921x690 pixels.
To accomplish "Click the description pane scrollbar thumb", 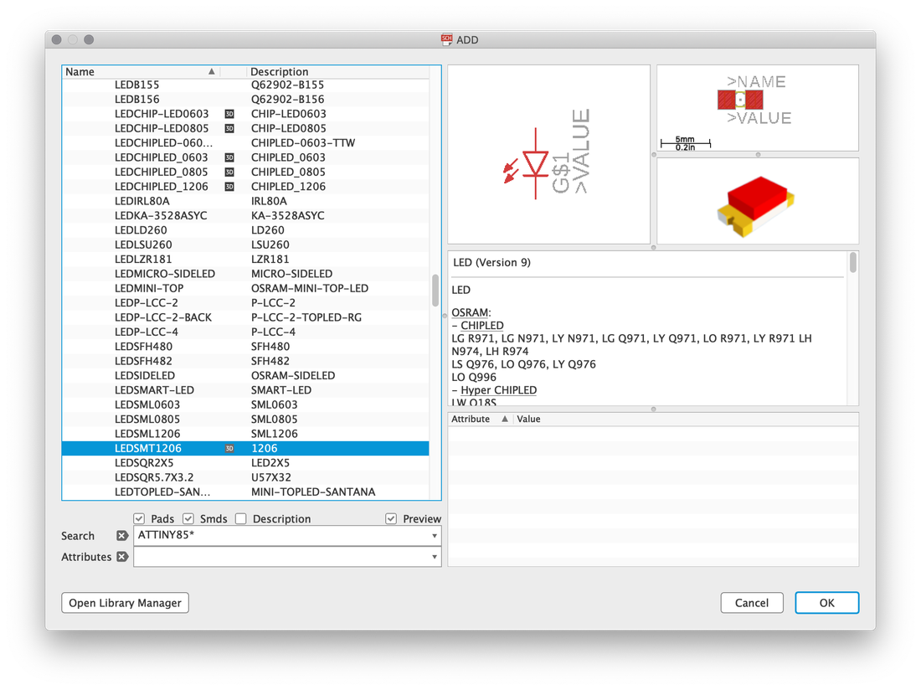I will pos(853,262).
